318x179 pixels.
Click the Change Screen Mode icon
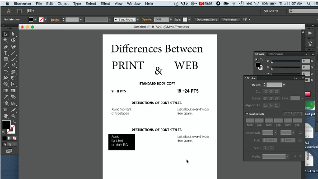coord(9,151)
